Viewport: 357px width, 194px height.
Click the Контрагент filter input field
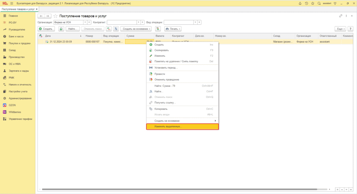pos(121,22)
